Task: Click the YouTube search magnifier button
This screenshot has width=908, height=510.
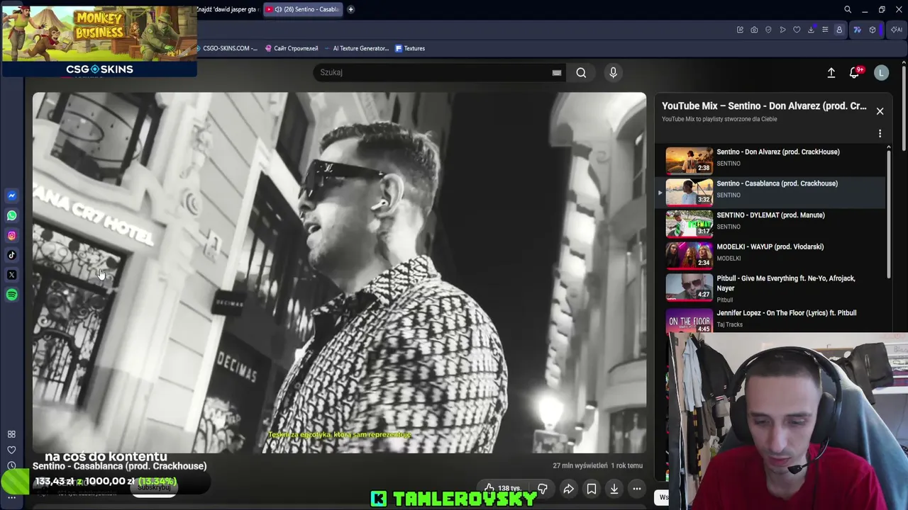Action: click(x=581, y=72)
